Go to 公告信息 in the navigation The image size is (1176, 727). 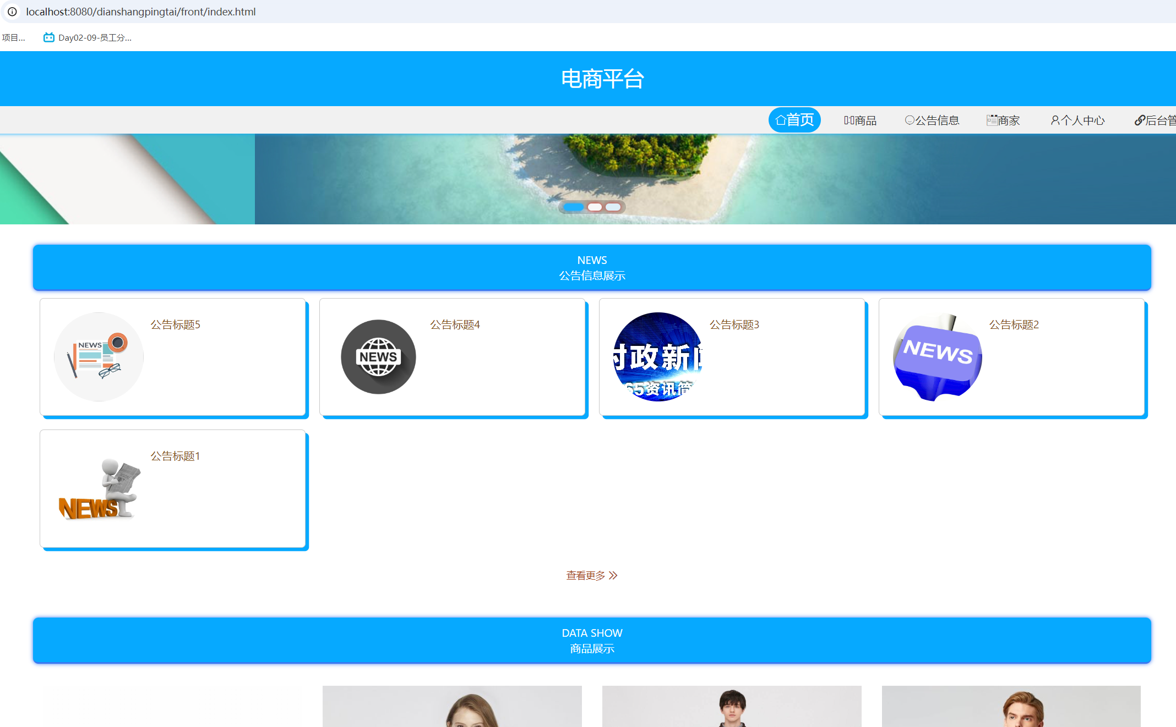pyautogui.click(x=932, y=120)
